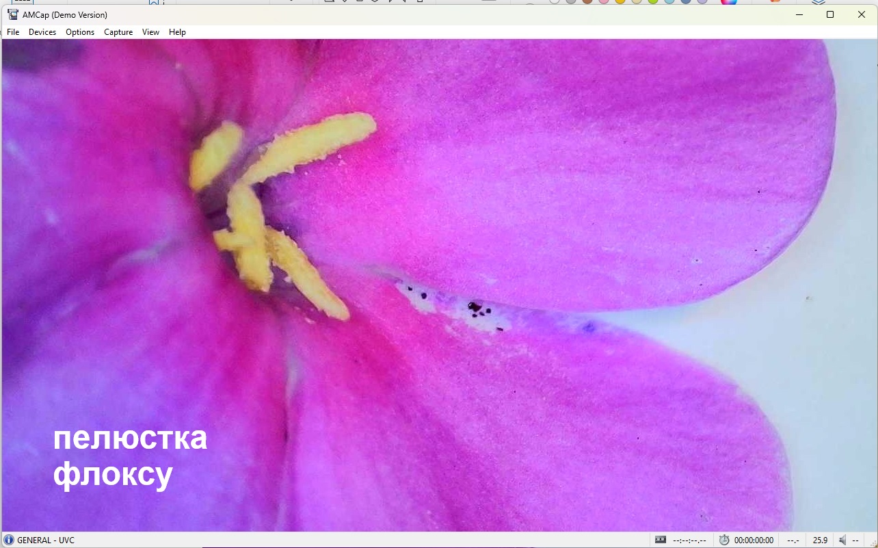Open the Devices menu
The image size is (878, 548).
(x=42, y=32)
